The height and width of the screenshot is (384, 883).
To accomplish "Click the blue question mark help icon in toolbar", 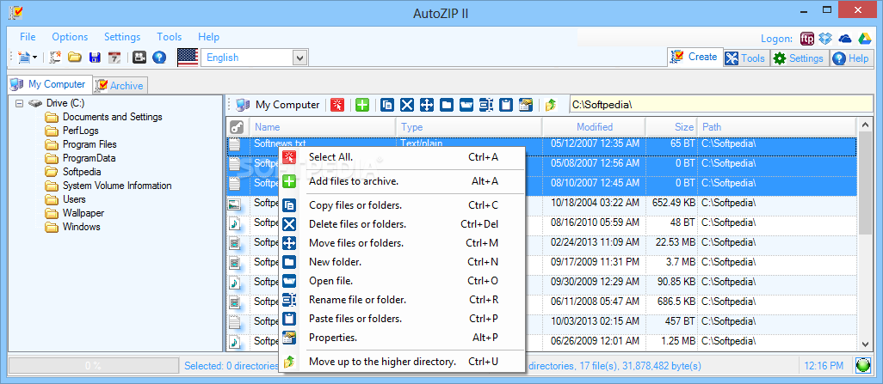I will tap(159, 58).
